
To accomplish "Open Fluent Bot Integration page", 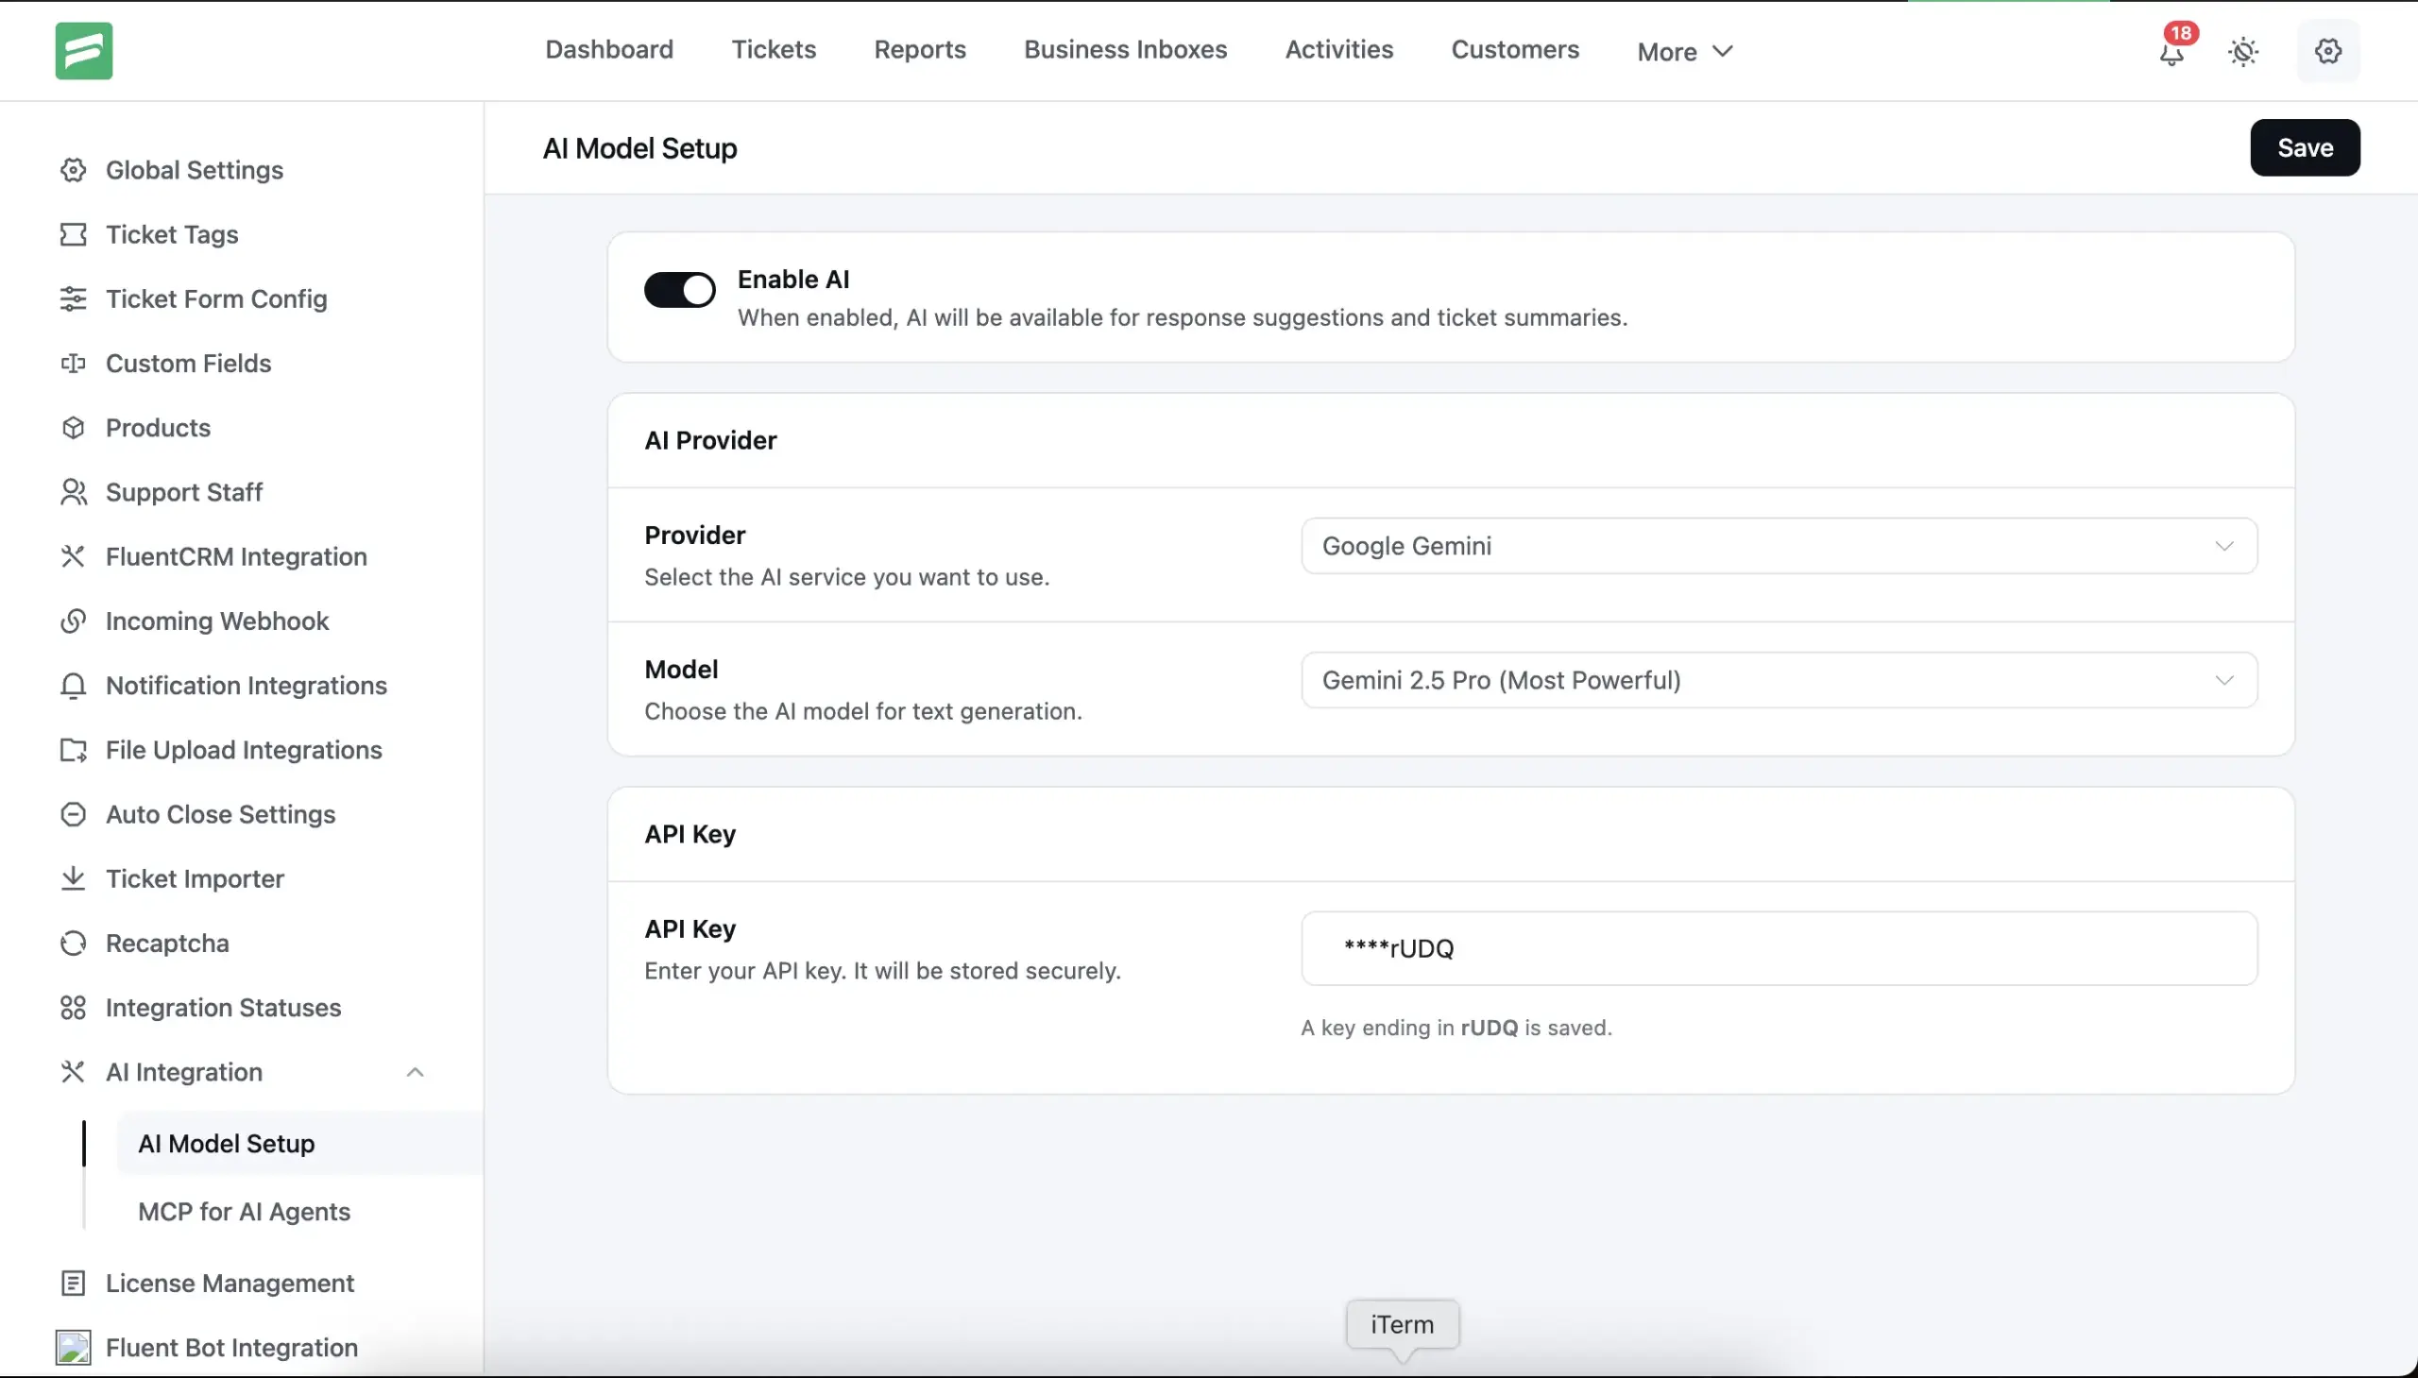I will click(x=231, y=1348).
